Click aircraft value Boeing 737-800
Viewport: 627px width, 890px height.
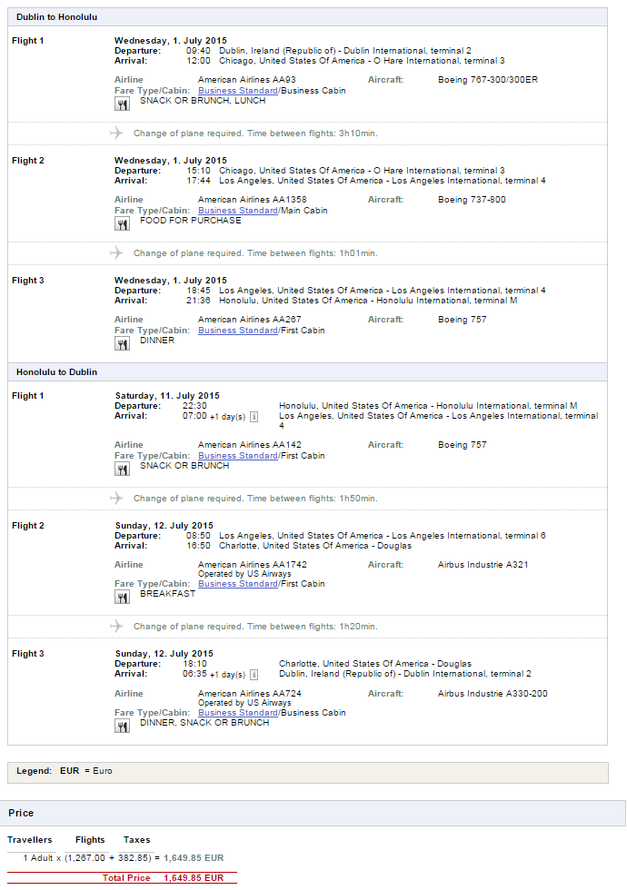tap(472, 199)
